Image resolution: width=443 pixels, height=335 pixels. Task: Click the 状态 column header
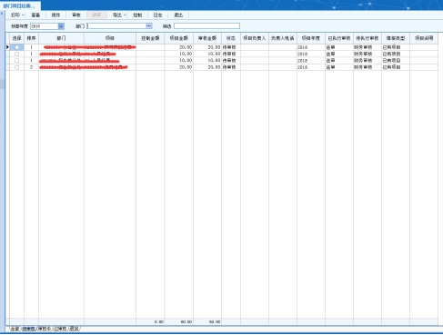tap(231, 38)
